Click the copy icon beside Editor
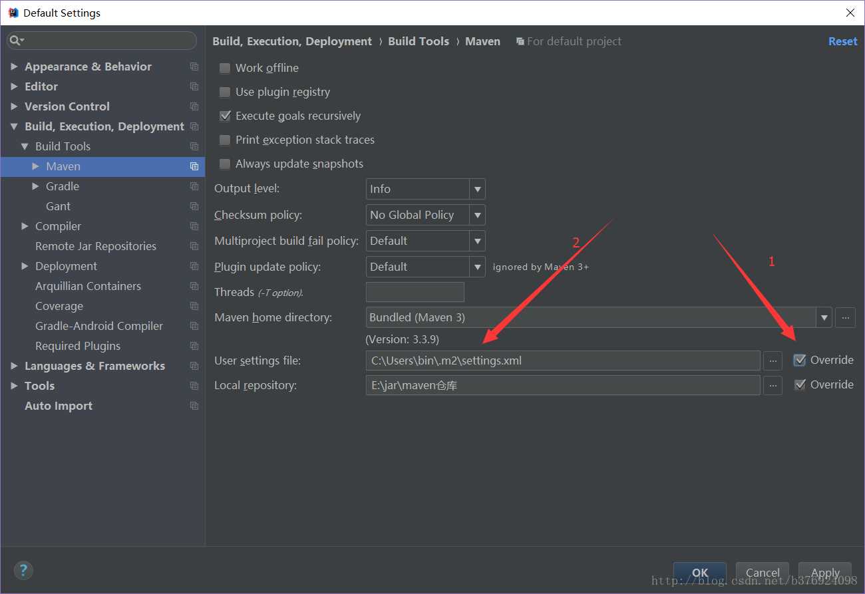The height and width of the screenshot is (594, 865). point(194,86)
